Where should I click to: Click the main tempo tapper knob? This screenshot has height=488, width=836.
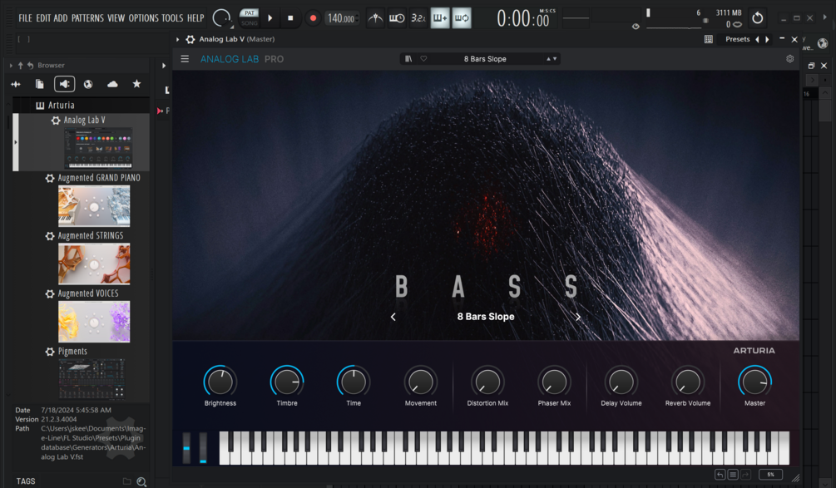(x=221, y=18)
